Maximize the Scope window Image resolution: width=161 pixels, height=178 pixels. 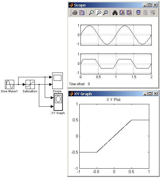150,5
